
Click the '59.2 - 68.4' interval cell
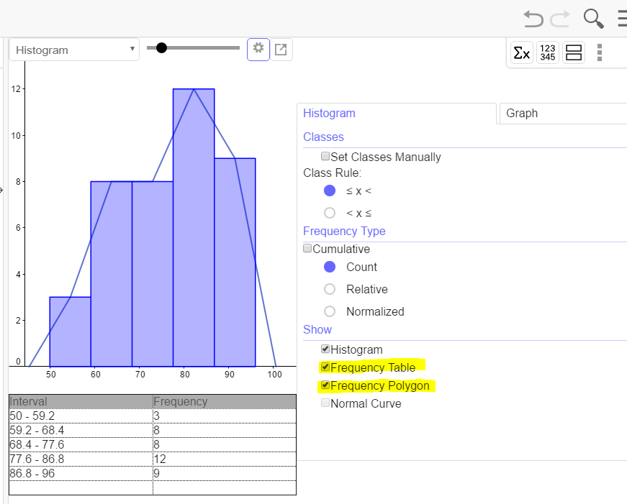point(81,431)
